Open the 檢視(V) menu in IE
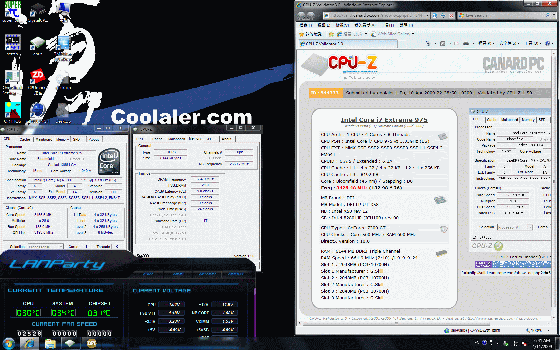Screen dimensions: 560x350 [x=342, y=25]
